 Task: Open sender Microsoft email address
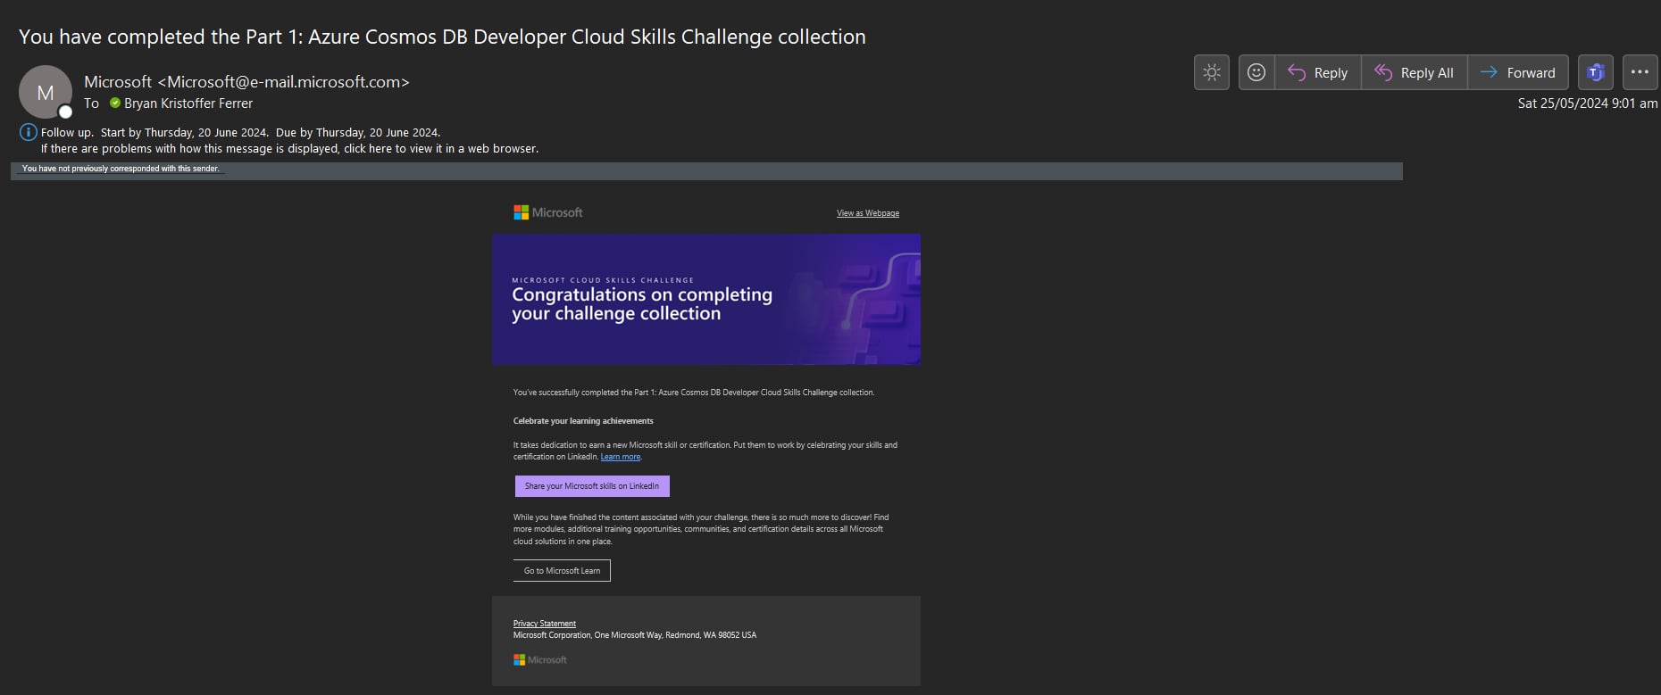[x=246, y=81]
